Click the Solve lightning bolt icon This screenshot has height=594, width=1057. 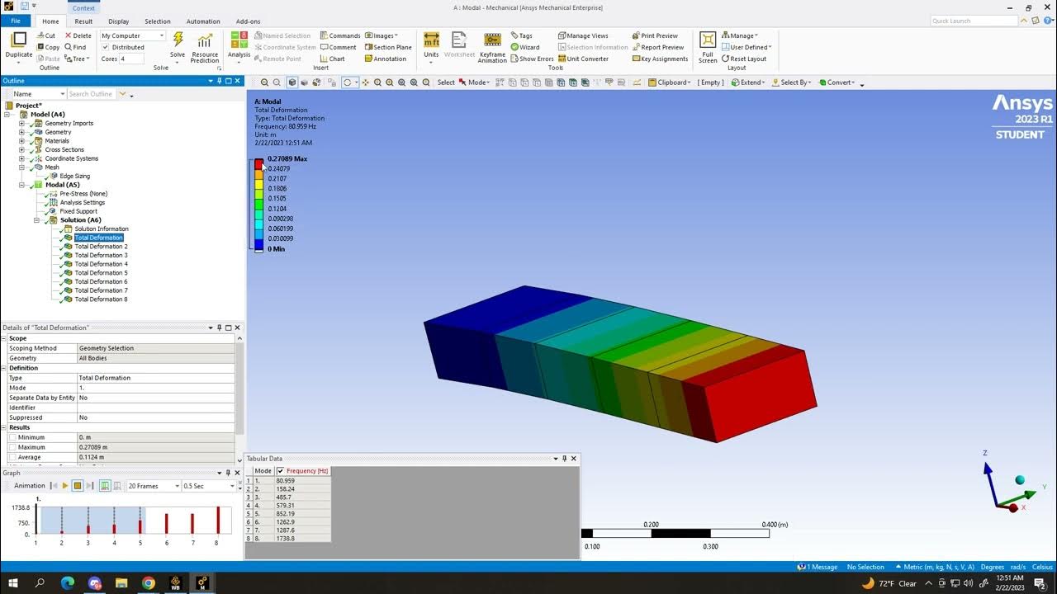click(x=178, y=40)
